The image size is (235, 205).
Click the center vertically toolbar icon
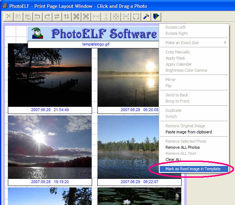tap(106, 16)
